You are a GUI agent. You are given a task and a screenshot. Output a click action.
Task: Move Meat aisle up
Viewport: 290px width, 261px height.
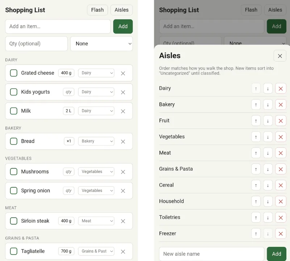[256, 153]
